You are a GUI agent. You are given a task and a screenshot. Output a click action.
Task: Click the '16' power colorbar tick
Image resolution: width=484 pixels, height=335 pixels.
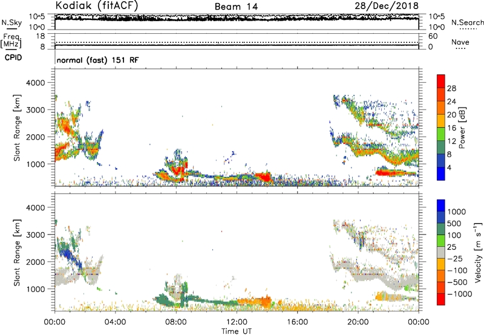pyautogui.click(x=451, y=128)
